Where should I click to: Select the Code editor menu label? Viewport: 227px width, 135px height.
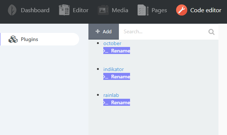pos(206,10)
